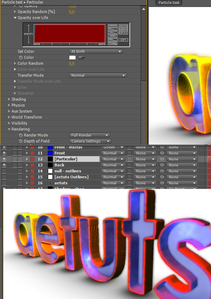Apply the rise-then-fade opacity preset curve
The width and height of the screenshot is (211, 299).
point(113,33)
